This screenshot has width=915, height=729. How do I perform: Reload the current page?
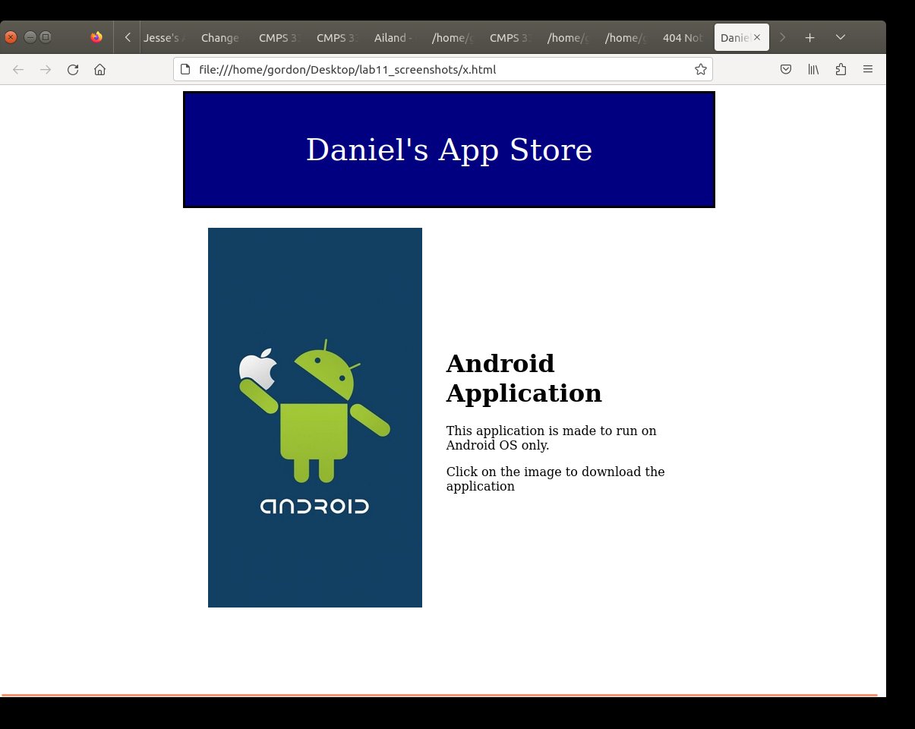[x=73, y=70]
